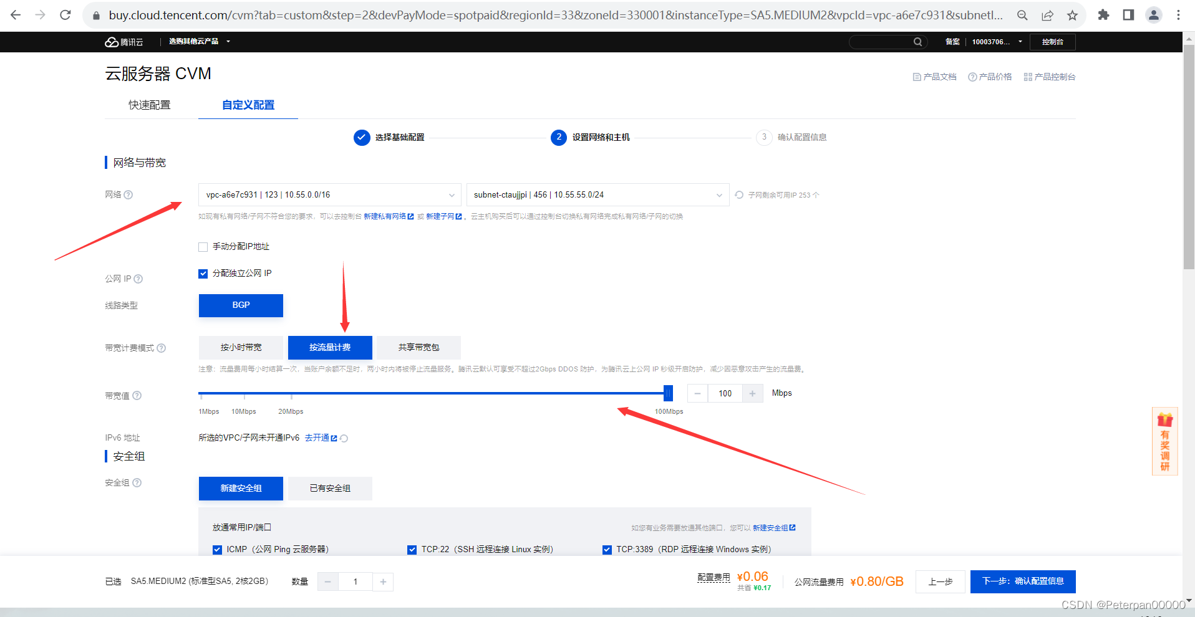Click refresh icon beside IPv6 去开通

tap(344, 438)
